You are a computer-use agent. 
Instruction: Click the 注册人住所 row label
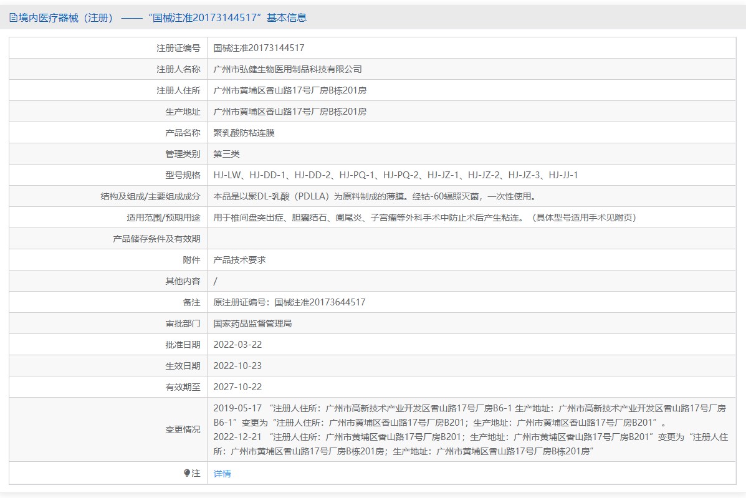pyautogui.click(x=178, y=90)
